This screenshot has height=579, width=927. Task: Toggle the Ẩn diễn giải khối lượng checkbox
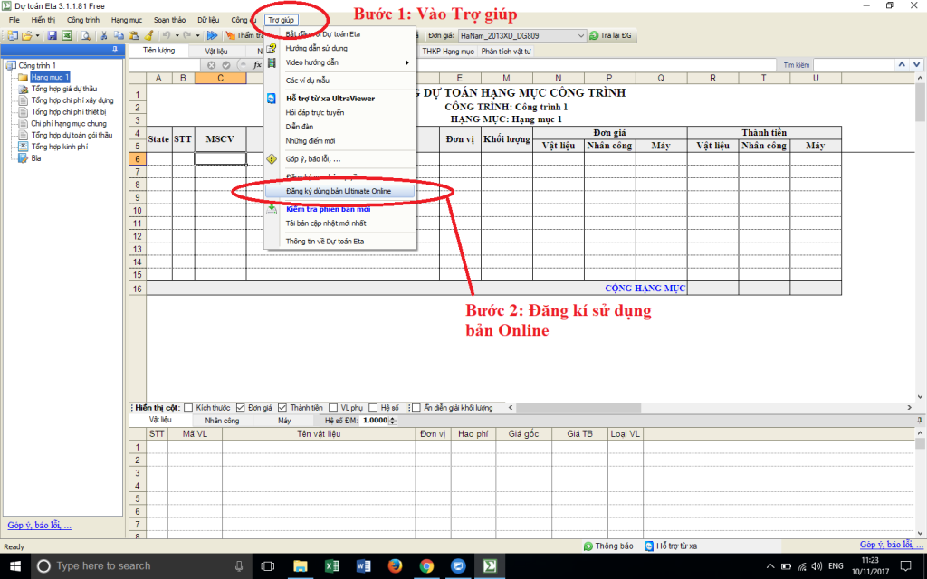[x=416, y=408]
